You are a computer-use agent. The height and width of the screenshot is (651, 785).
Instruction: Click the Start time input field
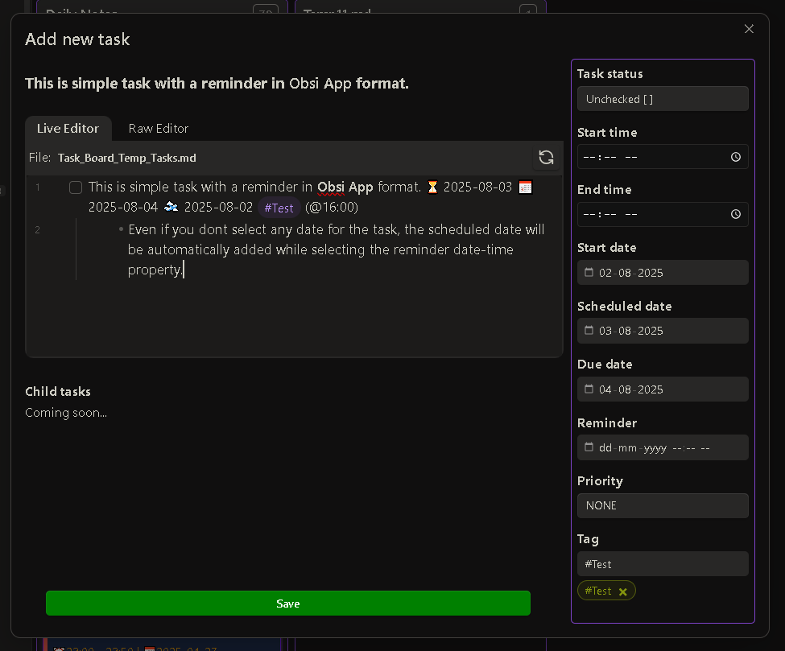pos(663,157)
